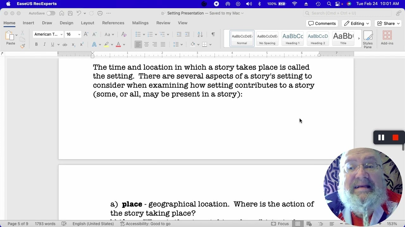Open Spotlight search in menu bar
Viewport: 405px width, 227px height.
click(x=329, y=4)
